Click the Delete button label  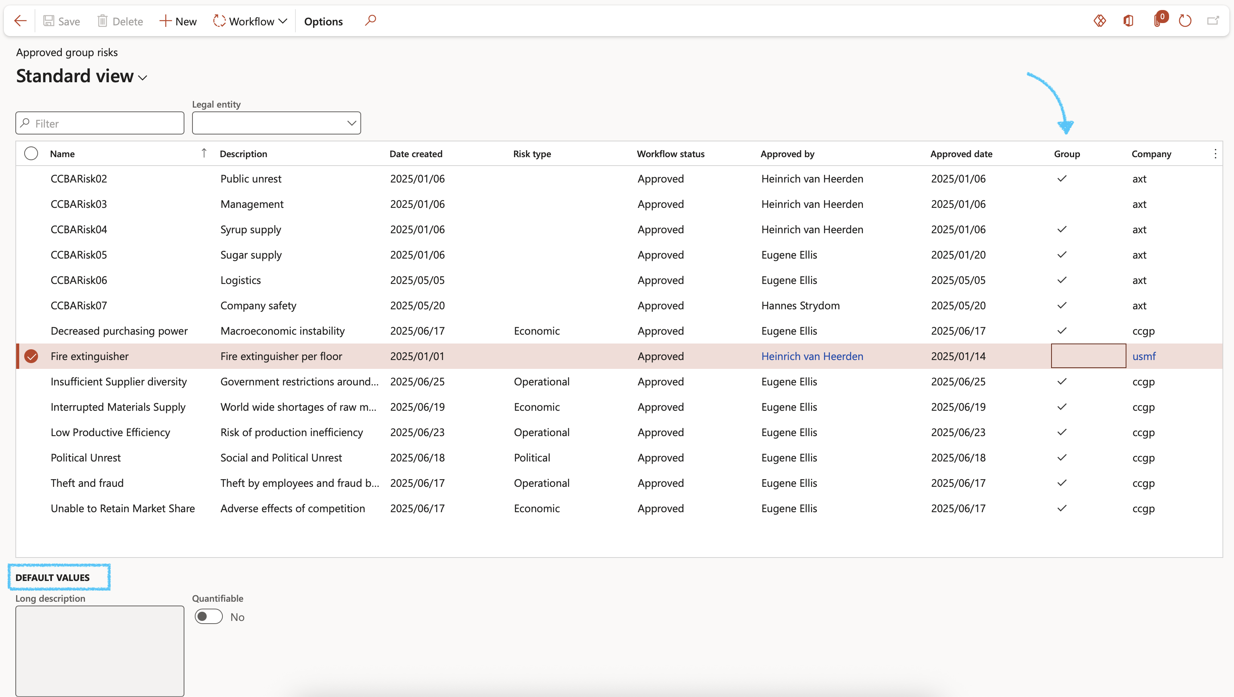128,22
